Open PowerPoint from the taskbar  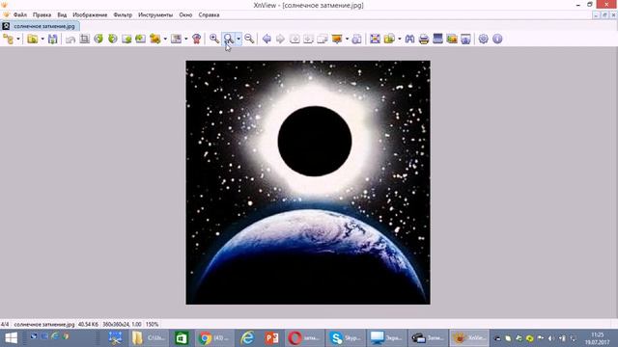pos(271,338)
